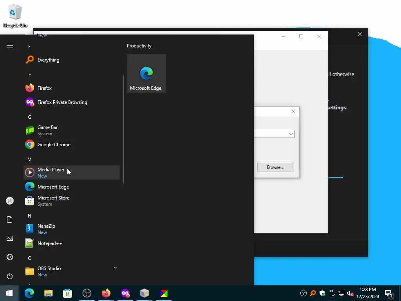Image resolution: width=401 pixels, height=301 pixels.
Task: Open Windows Security tray icon
Action: 322,293
